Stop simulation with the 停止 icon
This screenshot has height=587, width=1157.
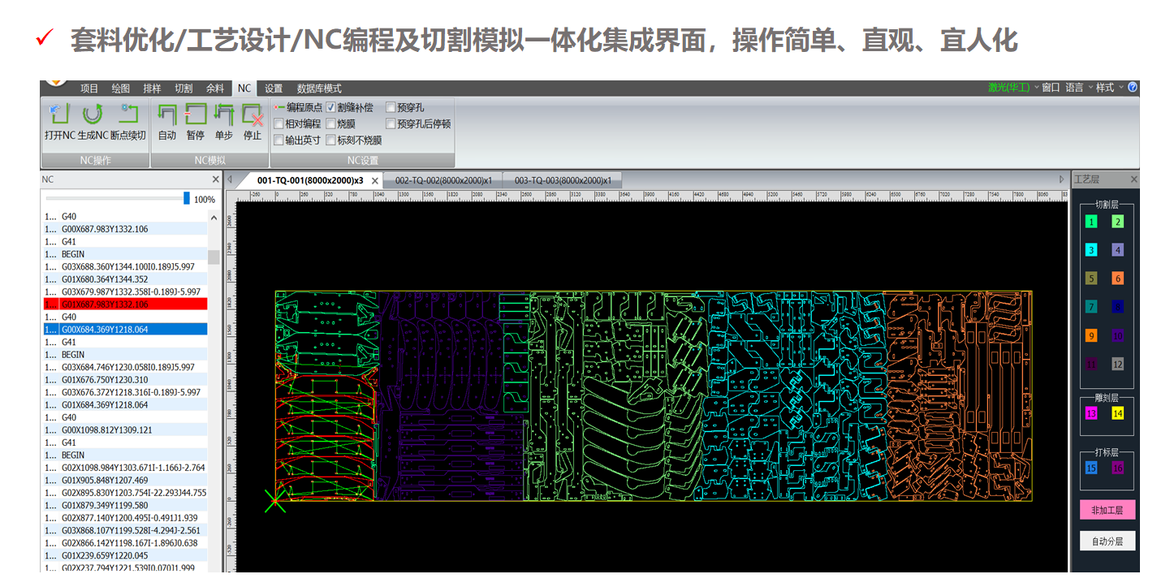coord(253,114)
